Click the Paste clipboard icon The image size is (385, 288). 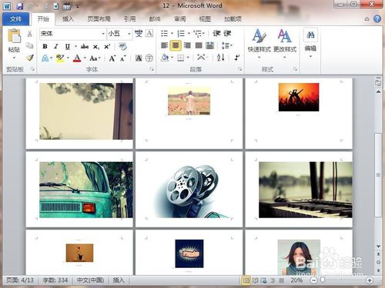(x=14, y=36)
